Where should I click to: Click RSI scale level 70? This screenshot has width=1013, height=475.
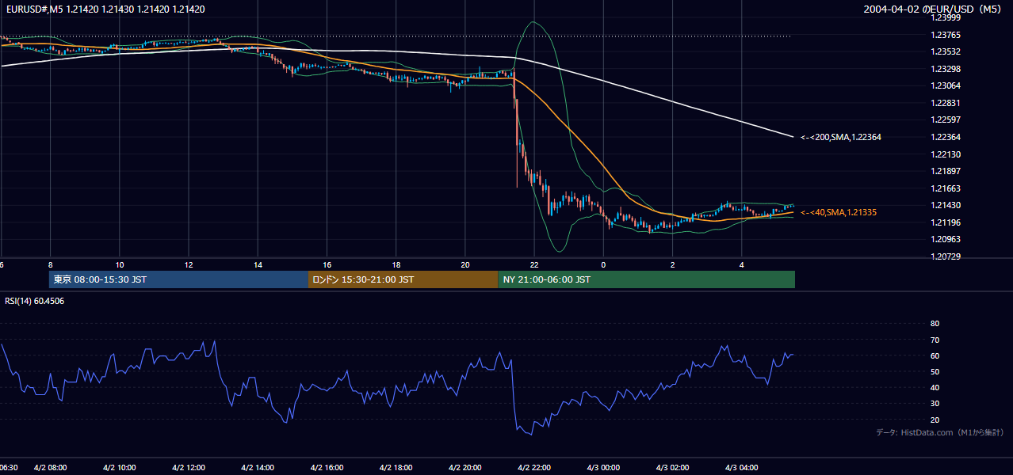[935, 340]
